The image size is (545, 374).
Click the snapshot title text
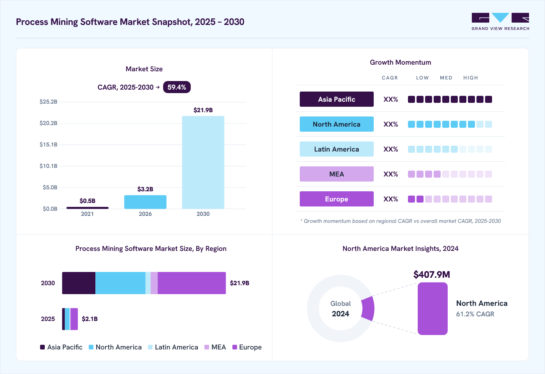130,22
